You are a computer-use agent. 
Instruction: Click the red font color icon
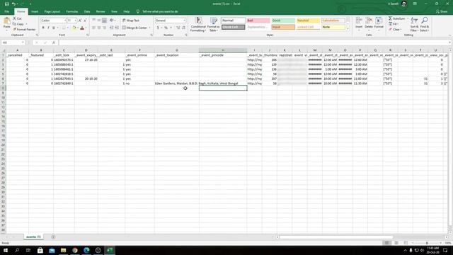coord(82,28)
